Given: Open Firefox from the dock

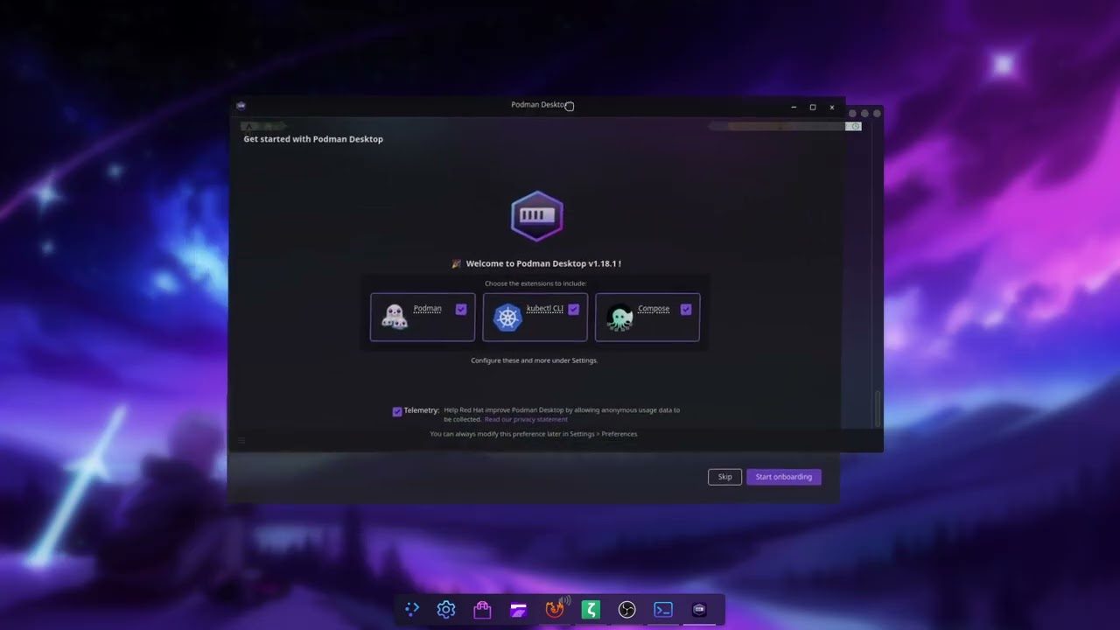Looking at the screenshot, I should point(555,609).
